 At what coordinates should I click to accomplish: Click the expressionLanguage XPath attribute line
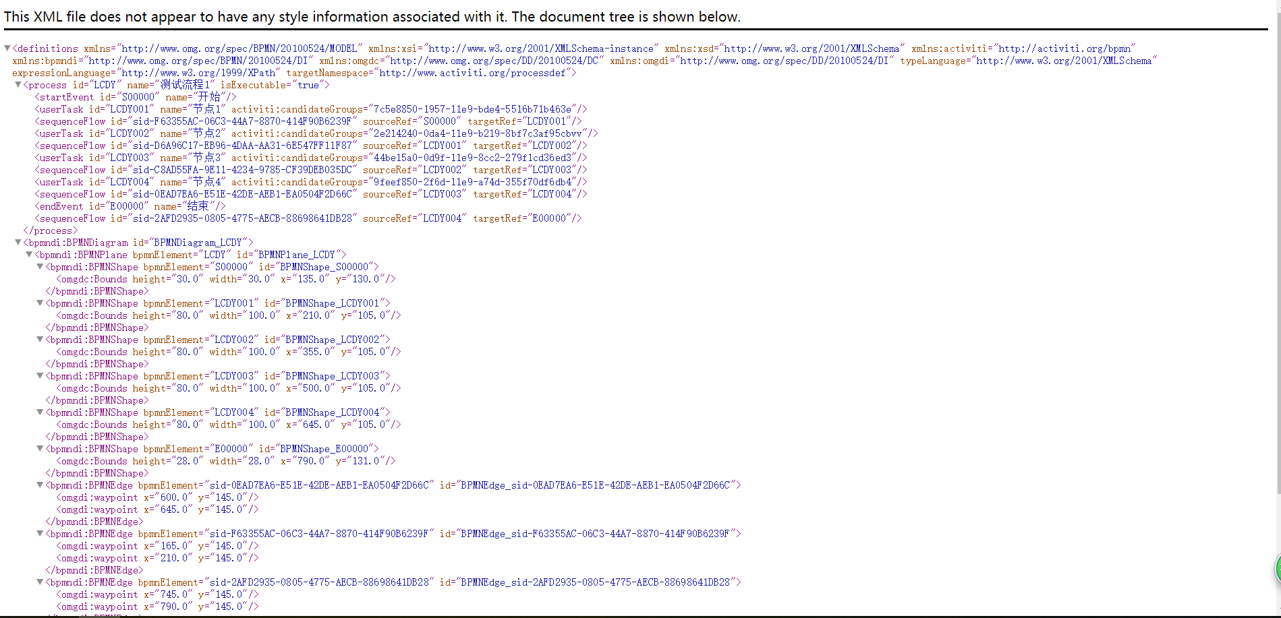[x=295, y=73]
